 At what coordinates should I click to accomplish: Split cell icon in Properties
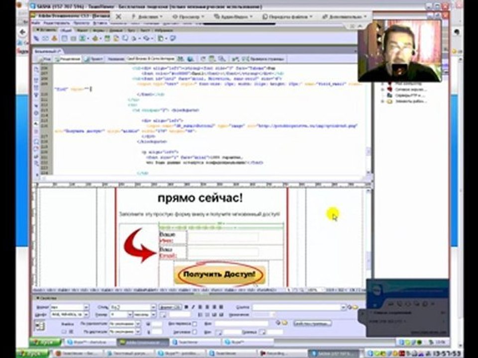pos(71,332)
